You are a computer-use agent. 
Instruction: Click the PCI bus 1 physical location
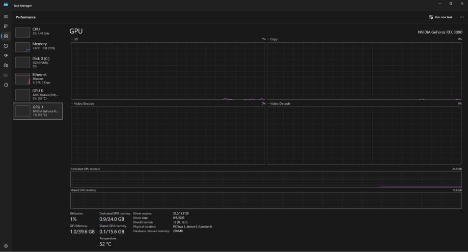[x=192, y=227]
